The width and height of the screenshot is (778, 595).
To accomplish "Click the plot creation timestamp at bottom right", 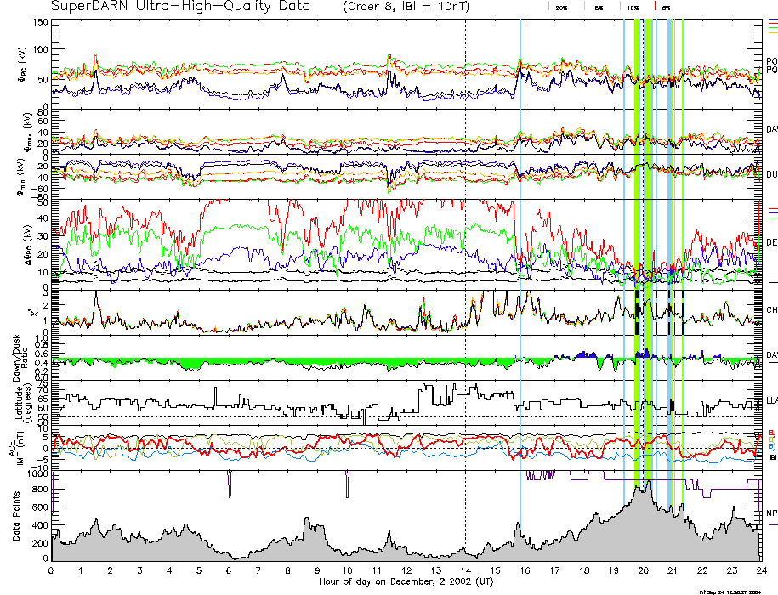I will 728,591.
